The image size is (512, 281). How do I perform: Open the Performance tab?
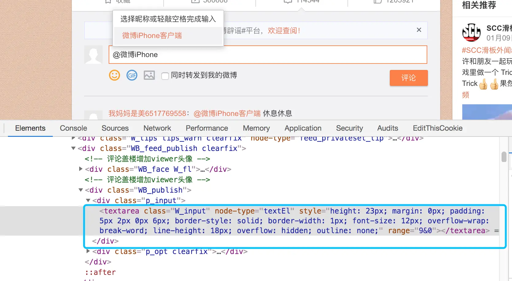[x=207, y=128]
